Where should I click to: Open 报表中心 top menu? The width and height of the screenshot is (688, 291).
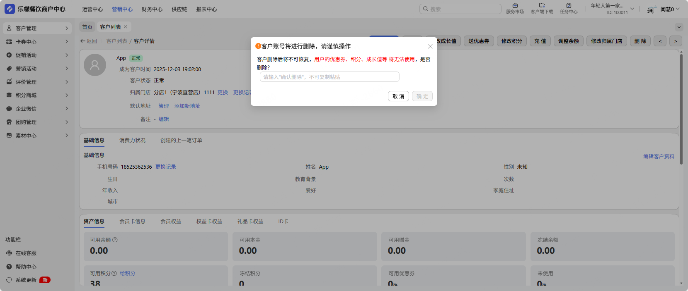(206, 9)
